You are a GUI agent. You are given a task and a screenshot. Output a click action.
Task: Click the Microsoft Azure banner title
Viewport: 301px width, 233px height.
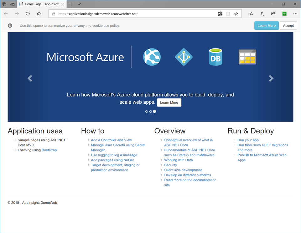pos(85,57)
